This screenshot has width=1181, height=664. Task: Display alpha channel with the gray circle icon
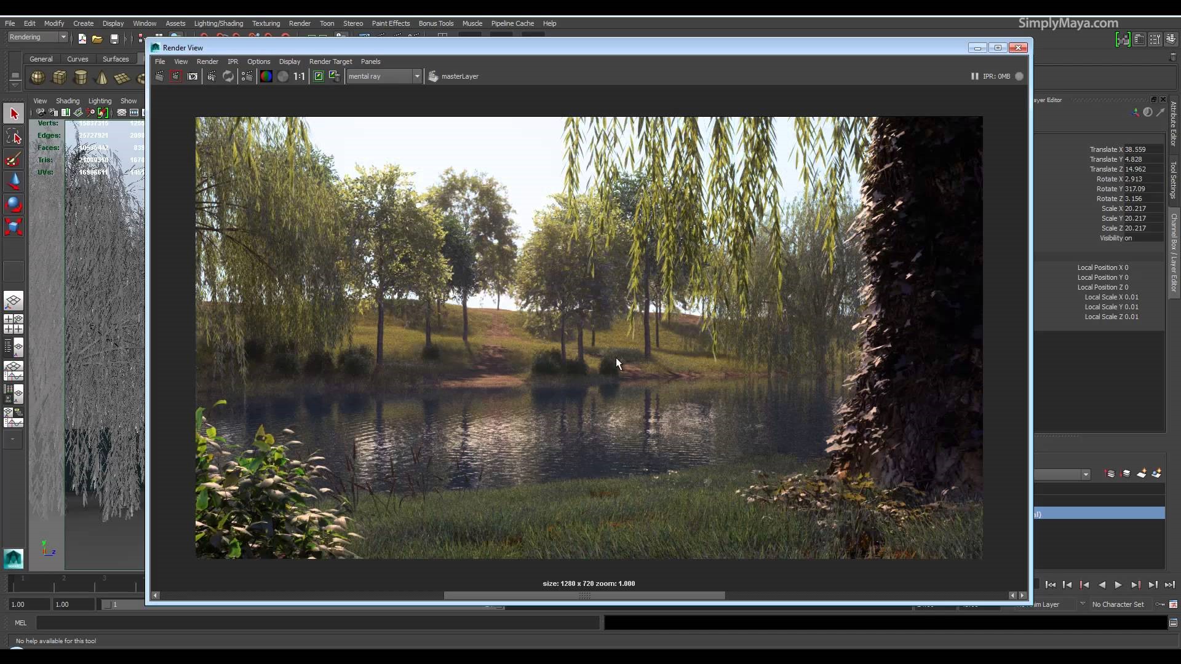tap(282, 76)
